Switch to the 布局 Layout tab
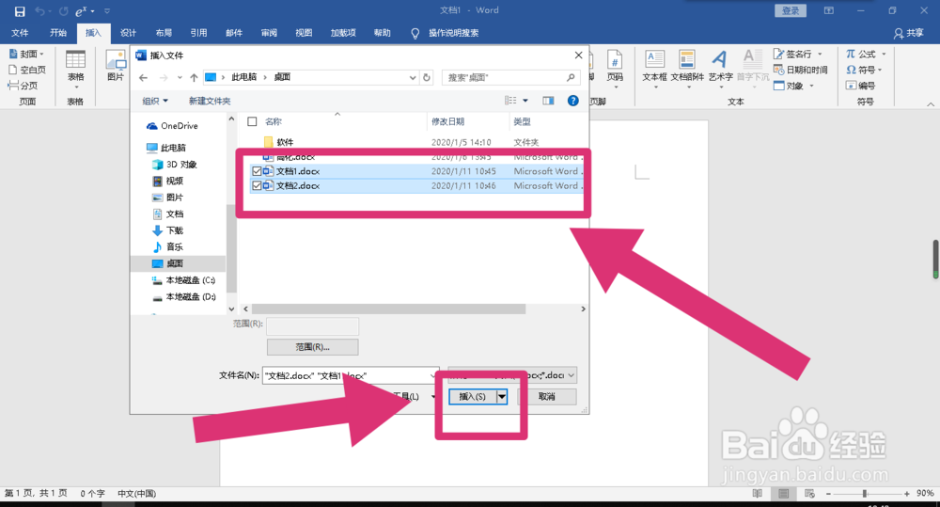Image resolution: width=940 pixels, height=507 pixels. (164, 33)
